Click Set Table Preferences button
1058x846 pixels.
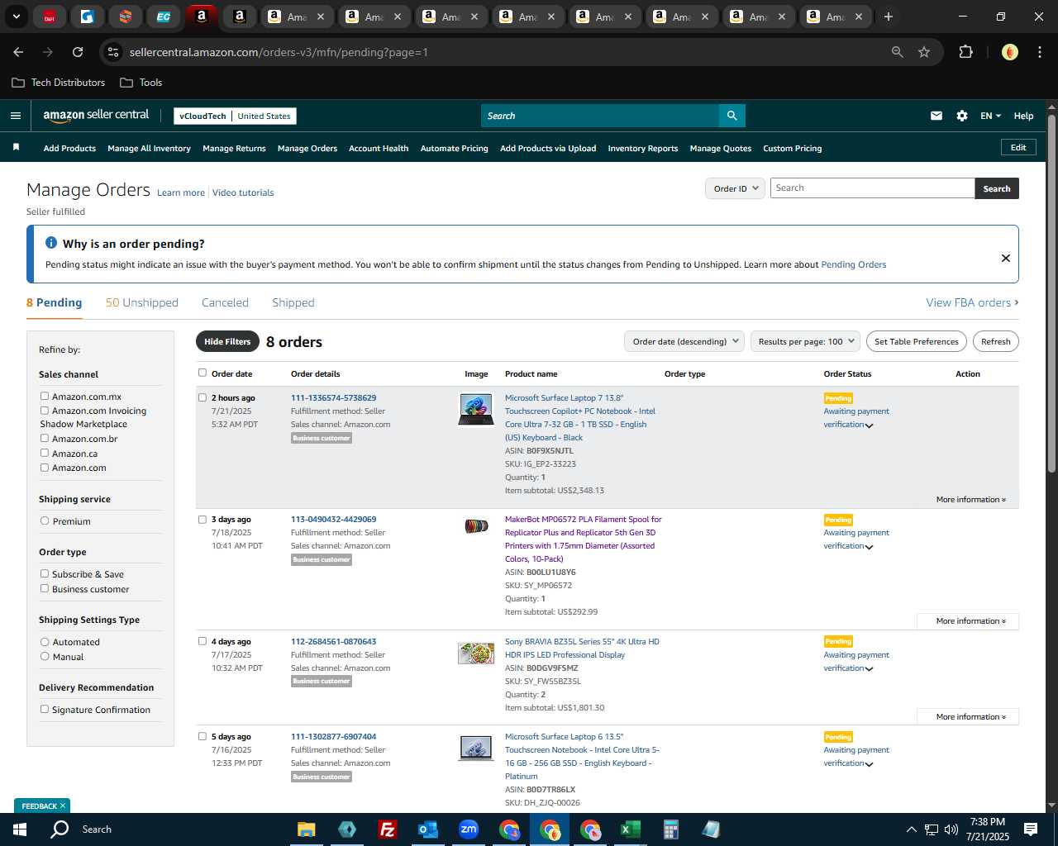pyautogui.click(x=916, y=341)
